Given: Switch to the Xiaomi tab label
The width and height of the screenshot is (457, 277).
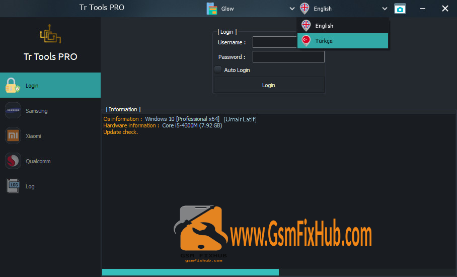Looking at the screenshot, I should point(33,136).
